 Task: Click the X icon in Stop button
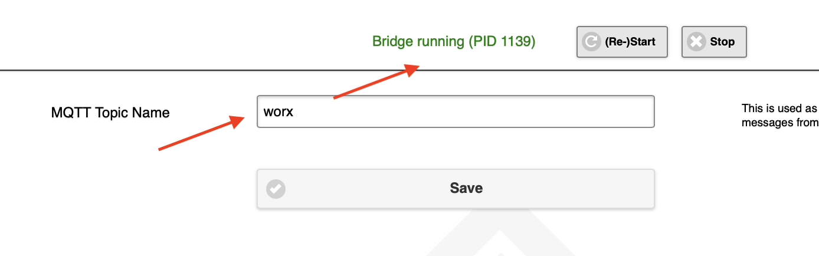(696, 42)
